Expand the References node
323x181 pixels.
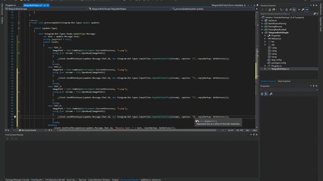coord(265,39)
